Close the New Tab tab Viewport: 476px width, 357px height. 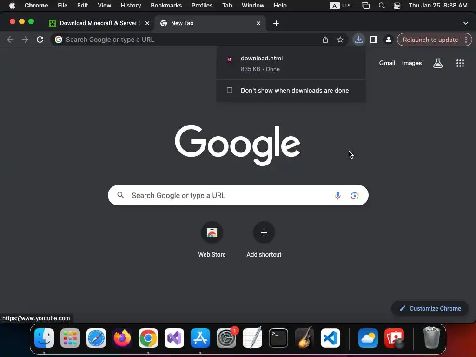click(258, 23)
